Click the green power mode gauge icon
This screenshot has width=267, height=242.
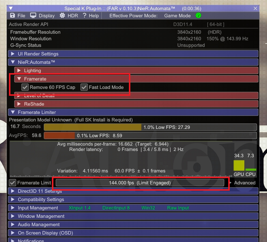pos(198,16)
